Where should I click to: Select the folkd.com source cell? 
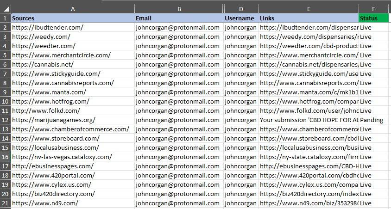[x=73, y=111]
